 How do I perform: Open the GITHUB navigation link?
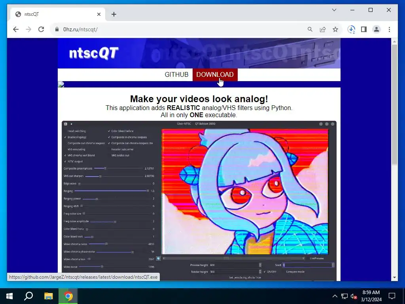pos(177,75)
